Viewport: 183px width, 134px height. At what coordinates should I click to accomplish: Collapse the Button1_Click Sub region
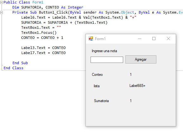(1, 12)
